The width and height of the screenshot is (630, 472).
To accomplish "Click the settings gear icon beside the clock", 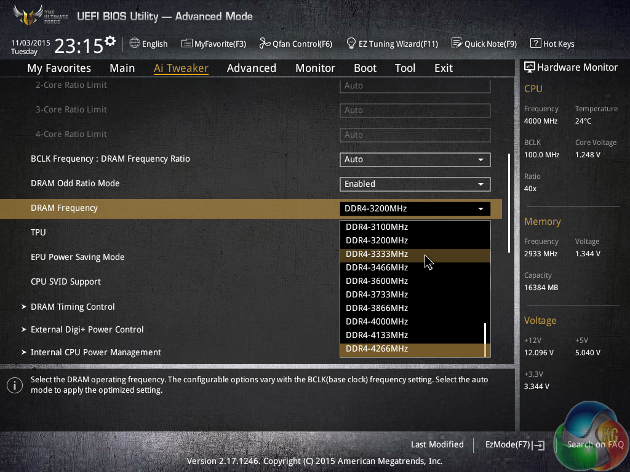I will click(110, 41).
